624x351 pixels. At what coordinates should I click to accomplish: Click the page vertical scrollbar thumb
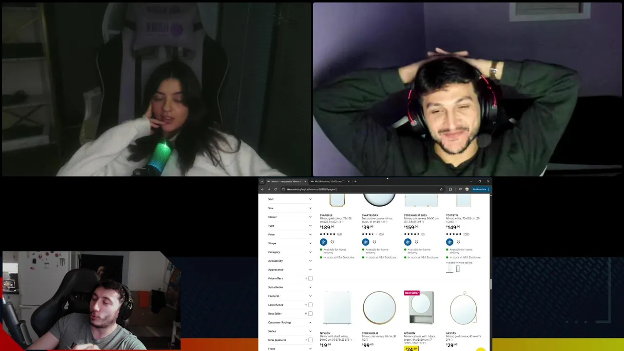[490, 284]
